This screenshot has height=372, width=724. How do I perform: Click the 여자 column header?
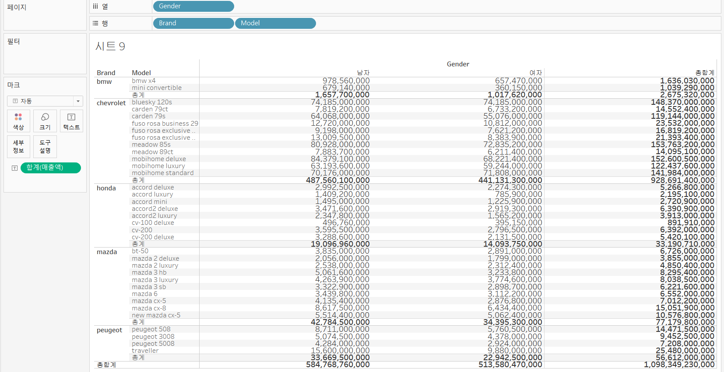coord(536,73)
